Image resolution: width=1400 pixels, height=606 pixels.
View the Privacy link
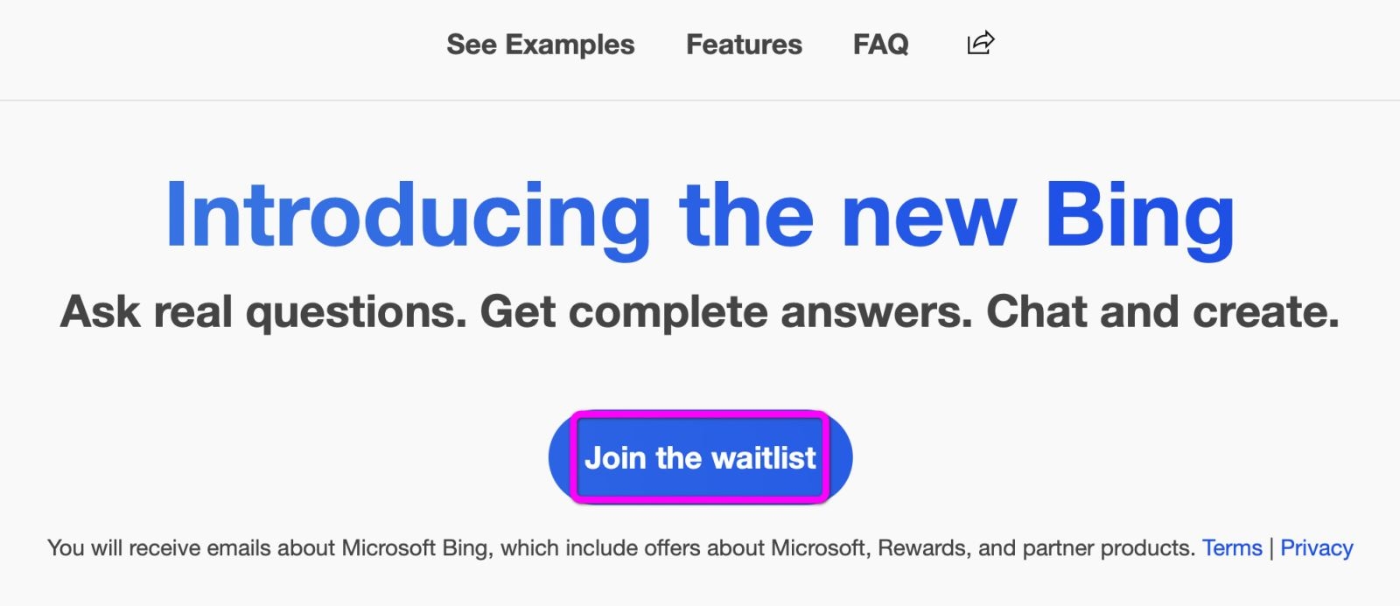[x=1316, y=548]
